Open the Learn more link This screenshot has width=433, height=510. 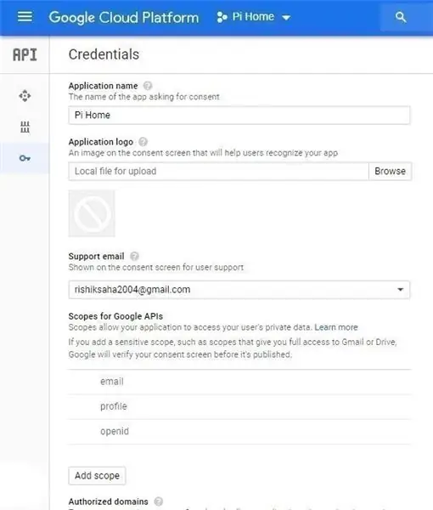pos(336,327)
